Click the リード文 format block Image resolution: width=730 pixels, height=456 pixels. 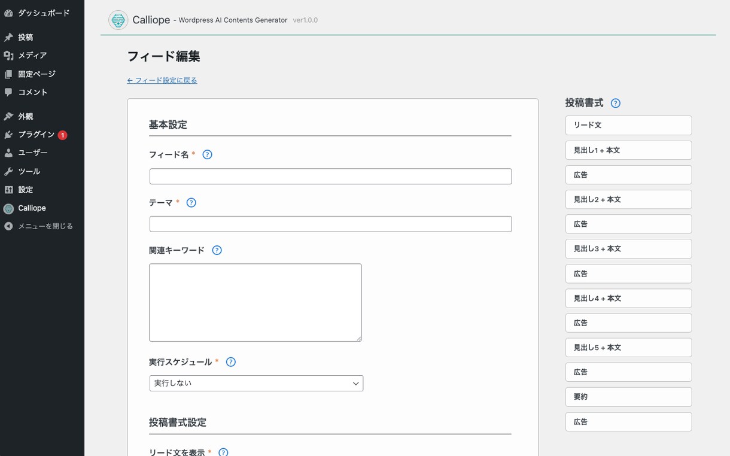click(x=628, y=125)
